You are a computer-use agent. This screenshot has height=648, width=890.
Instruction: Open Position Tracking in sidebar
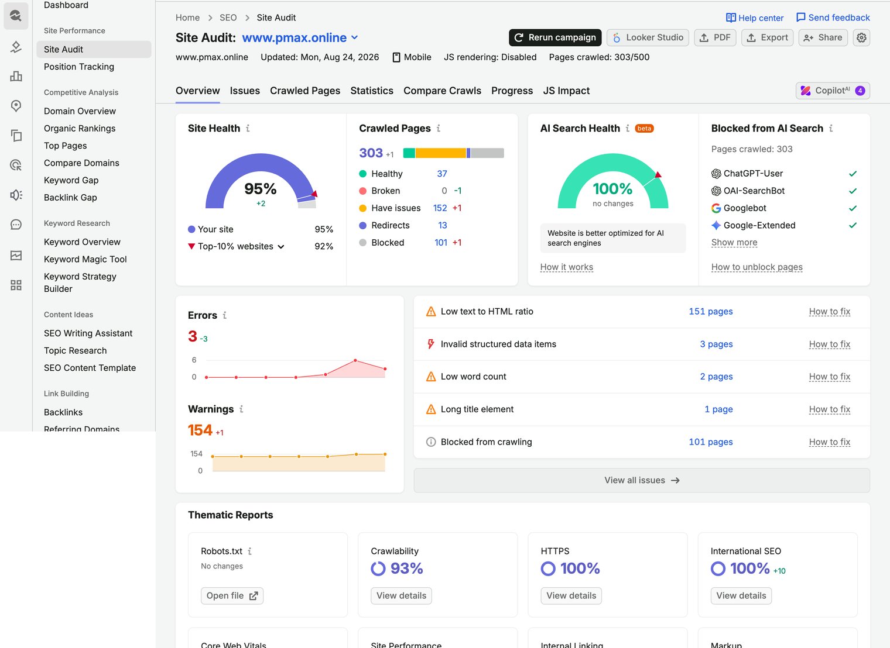pyautogui.click(x=79, y=67)
